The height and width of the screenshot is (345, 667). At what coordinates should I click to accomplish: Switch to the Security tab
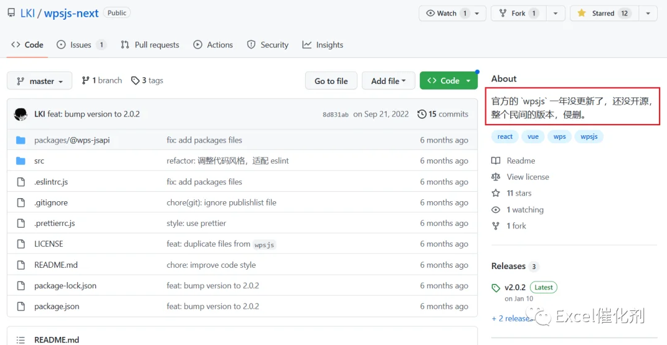click(268, 44)
